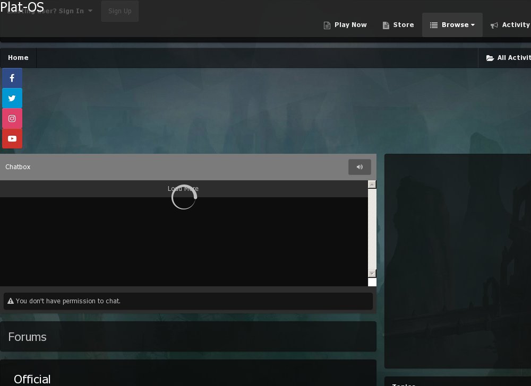
Task: Open the Official forum category
Action: [x=32, y=379]
